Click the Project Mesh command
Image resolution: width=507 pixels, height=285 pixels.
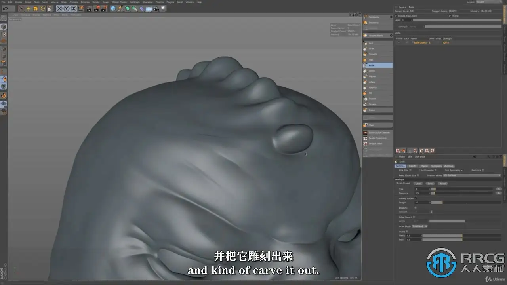click(x=377, y=144)
